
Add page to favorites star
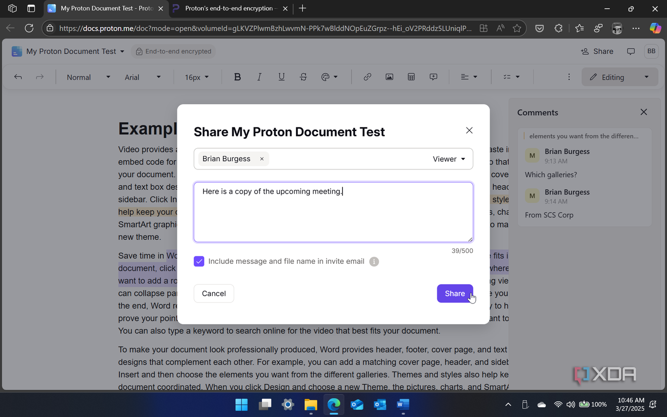tap(517, 28)
